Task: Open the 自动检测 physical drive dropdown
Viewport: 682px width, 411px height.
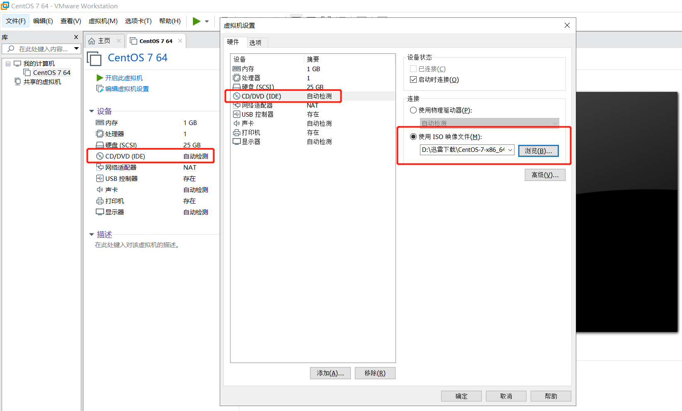Action: 489,123
